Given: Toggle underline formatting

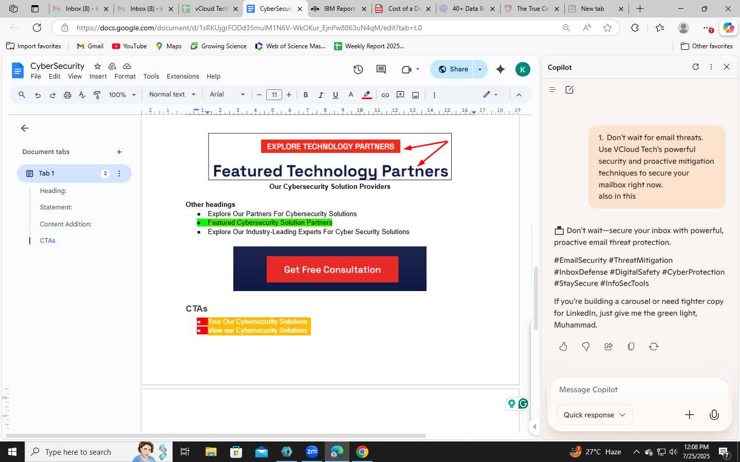Looking at the screenshot, I should click(336, 95).
